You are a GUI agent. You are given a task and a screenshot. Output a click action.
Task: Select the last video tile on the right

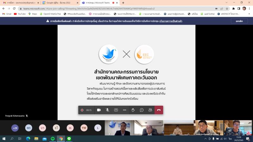[x=238, y=128]
